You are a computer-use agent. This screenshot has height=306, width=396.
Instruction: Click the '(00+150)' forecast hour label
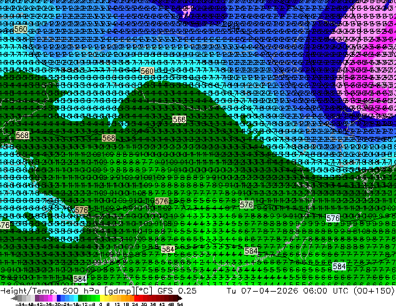click(x=374, y=290)
